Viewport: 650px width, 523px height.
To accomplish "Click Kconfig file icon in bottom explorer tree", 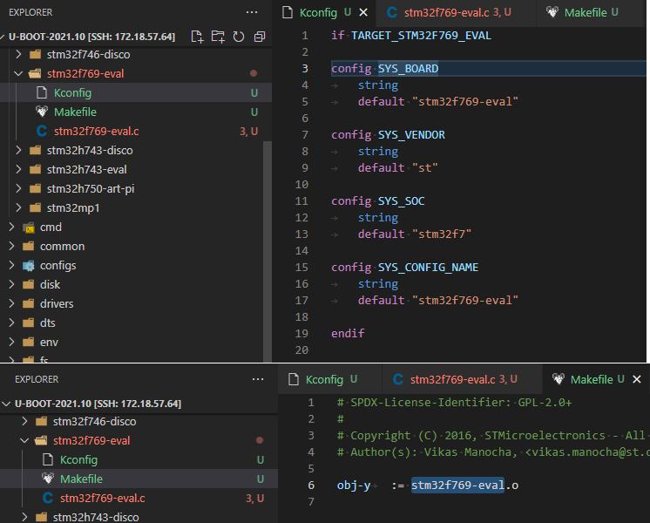I will (x=48, y=459).
